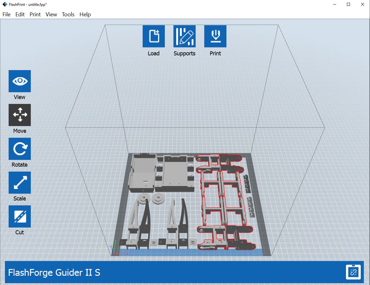
Task: Click the left round pulley wheel model
Action: pos(144,199)
